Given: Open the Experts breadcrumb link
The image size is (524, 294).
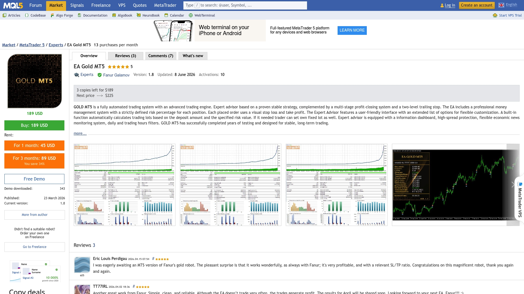Looking at the screenshot, I should point(56,45).
